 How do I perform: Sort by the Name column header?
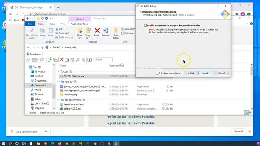coord(63,66)
